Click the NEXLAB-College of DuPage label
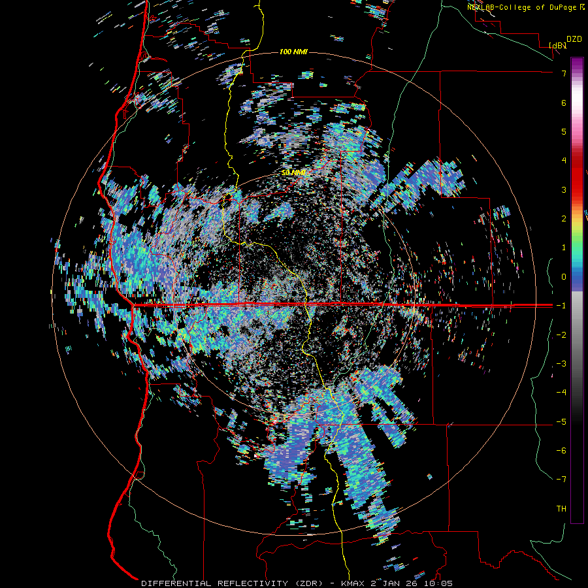This screenshot has width=588, height=588. [x=527, y=7]
